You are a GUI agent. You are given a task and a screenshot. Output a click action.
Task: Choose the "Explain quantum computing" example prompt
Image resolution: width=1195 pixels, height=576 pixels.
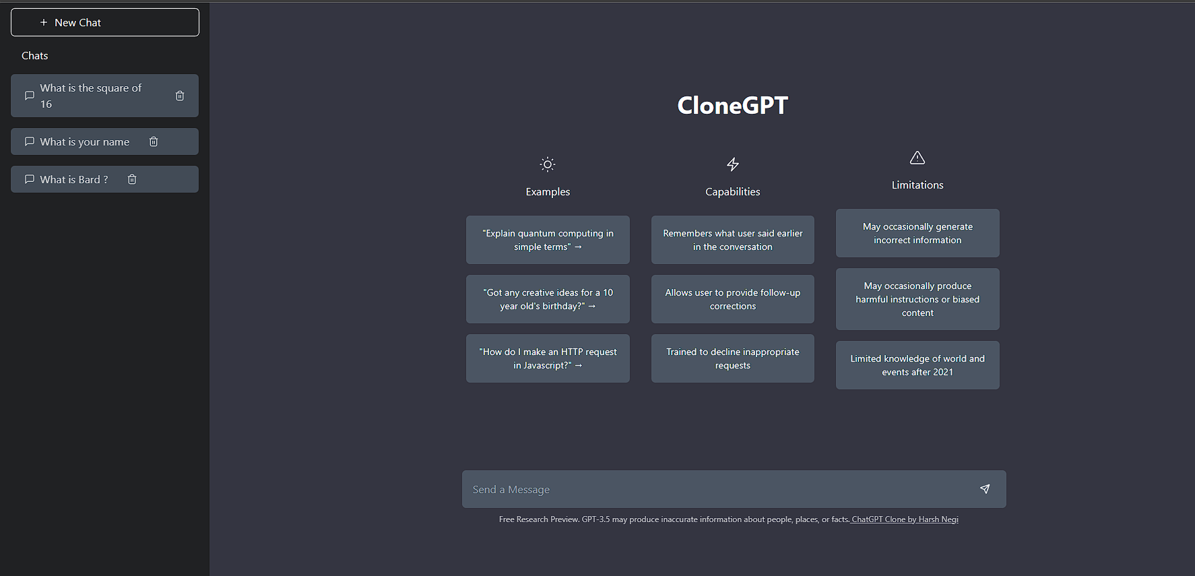pyautogui.click(x=548, y=240)
